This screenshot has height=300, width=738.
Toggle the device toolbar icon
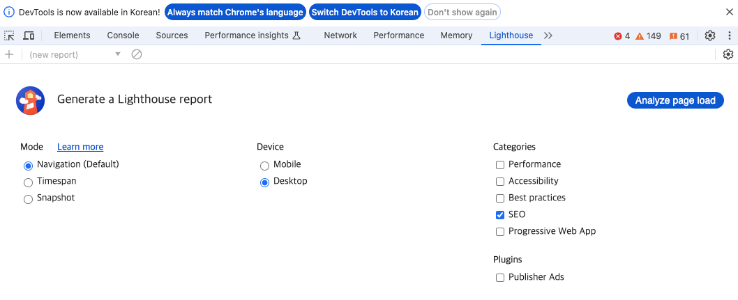29,35
